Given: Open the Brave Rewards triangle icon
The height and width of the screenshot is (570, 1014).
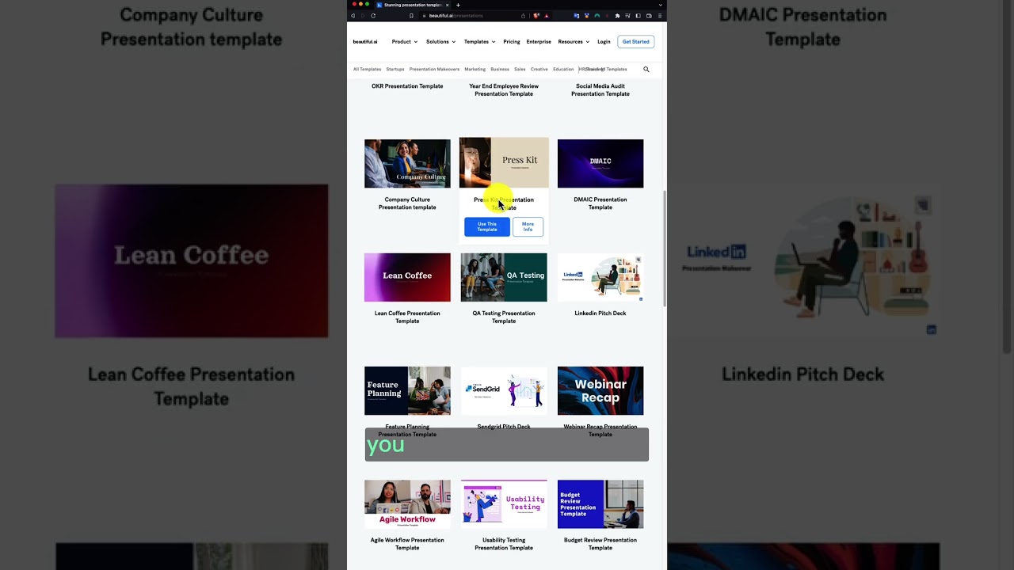Looking at the screenshot, I should (547, 16).
